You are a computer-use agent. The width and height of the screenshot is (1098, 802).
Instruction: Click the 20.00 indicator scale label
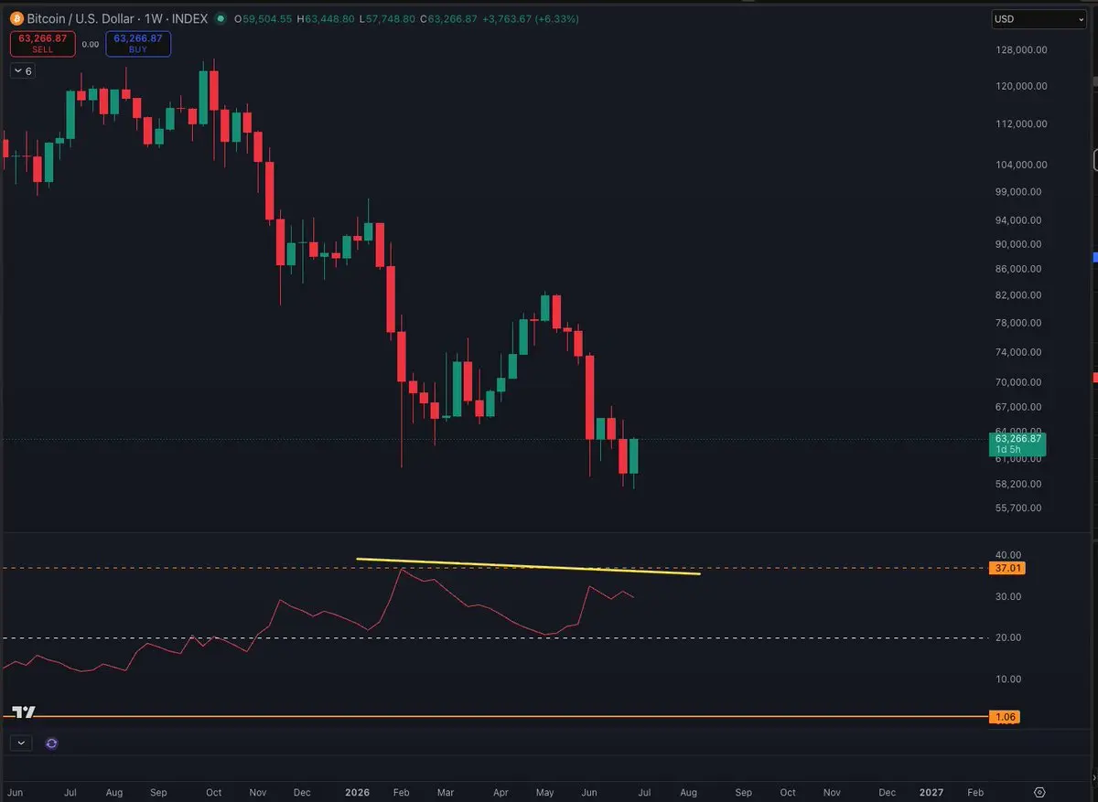(1008, 637)
